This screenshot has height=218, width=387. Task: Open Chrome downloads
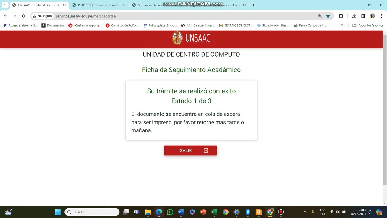tap(354, 16)
